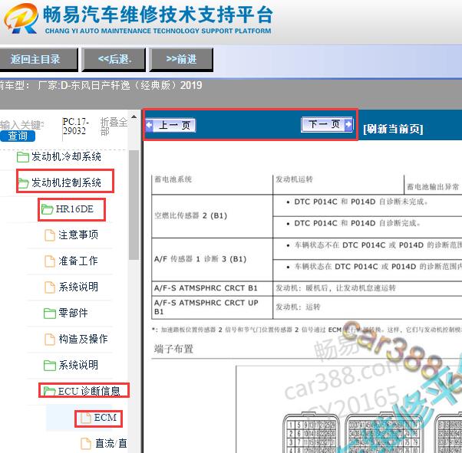Click the 查询 search button
The height and width of the screenshot is (453, 462).
[x=18, y=136]
